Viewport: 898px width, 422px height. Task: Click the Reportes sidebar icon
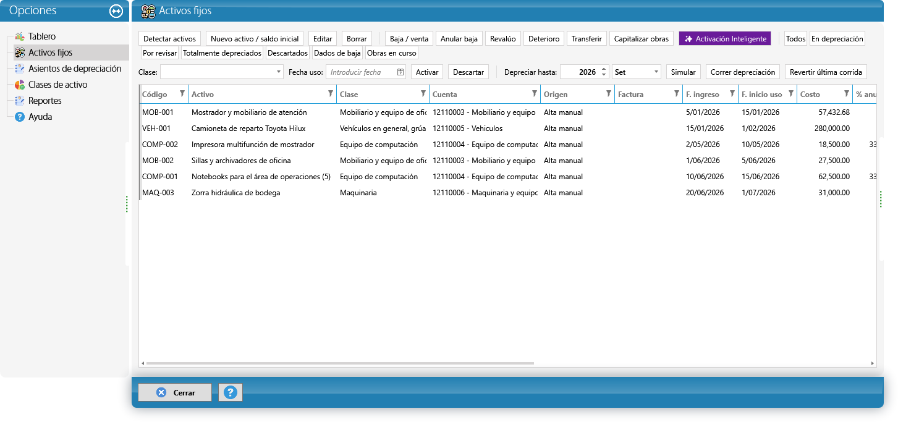click(19, 101)
